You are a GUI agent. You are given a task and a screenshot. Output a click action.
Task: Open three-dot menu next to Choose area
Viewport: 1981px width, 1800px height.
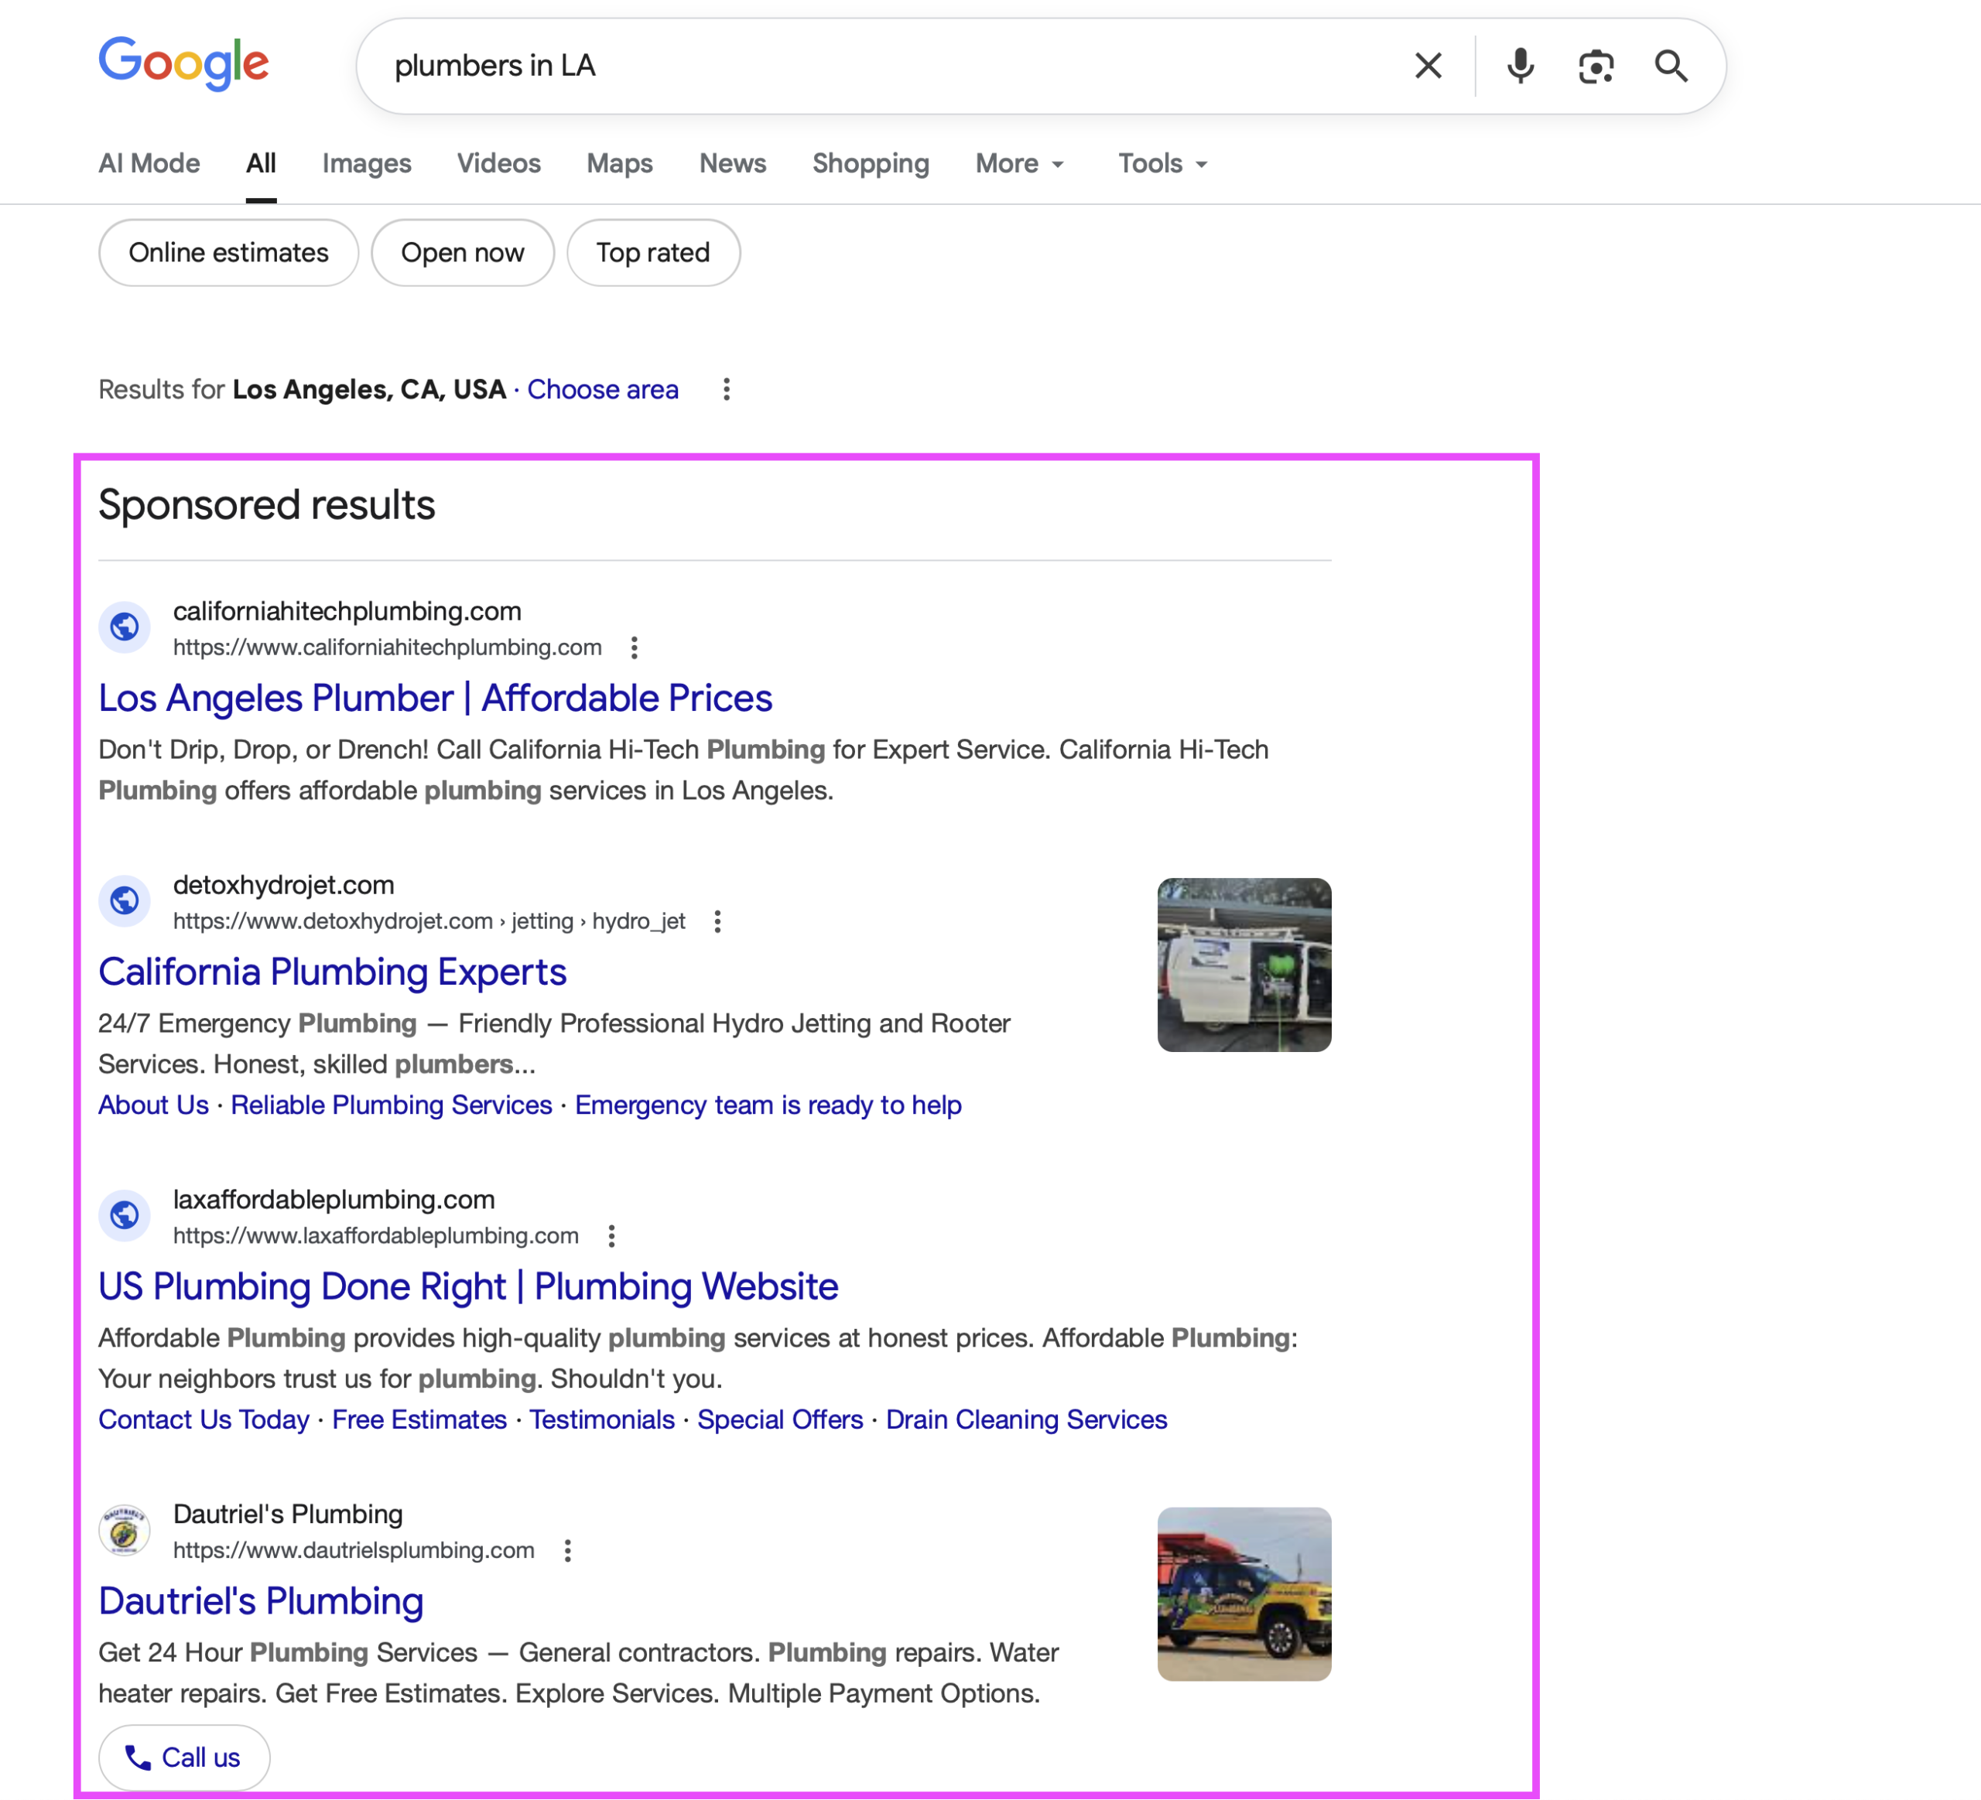726,390
